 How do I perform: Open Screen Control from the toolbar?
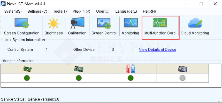pos(104,26)
